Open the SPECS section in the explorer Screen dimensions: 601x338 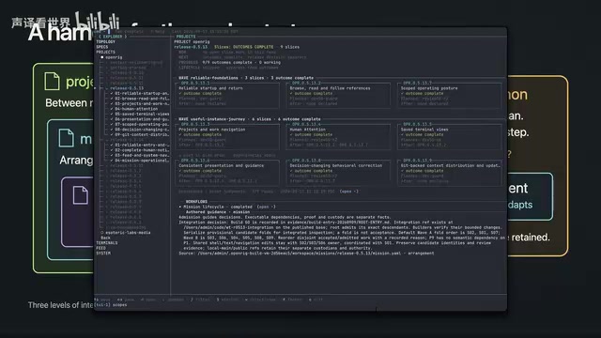pyautogui.click(x=102, y=47)
